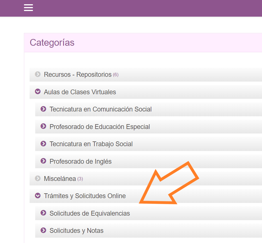This screenshot has height=243, width=262.
Task: Click the arrow icon next to Profesorado de Educación Especial
Action: pyautogui.click(x=43, y=126)
